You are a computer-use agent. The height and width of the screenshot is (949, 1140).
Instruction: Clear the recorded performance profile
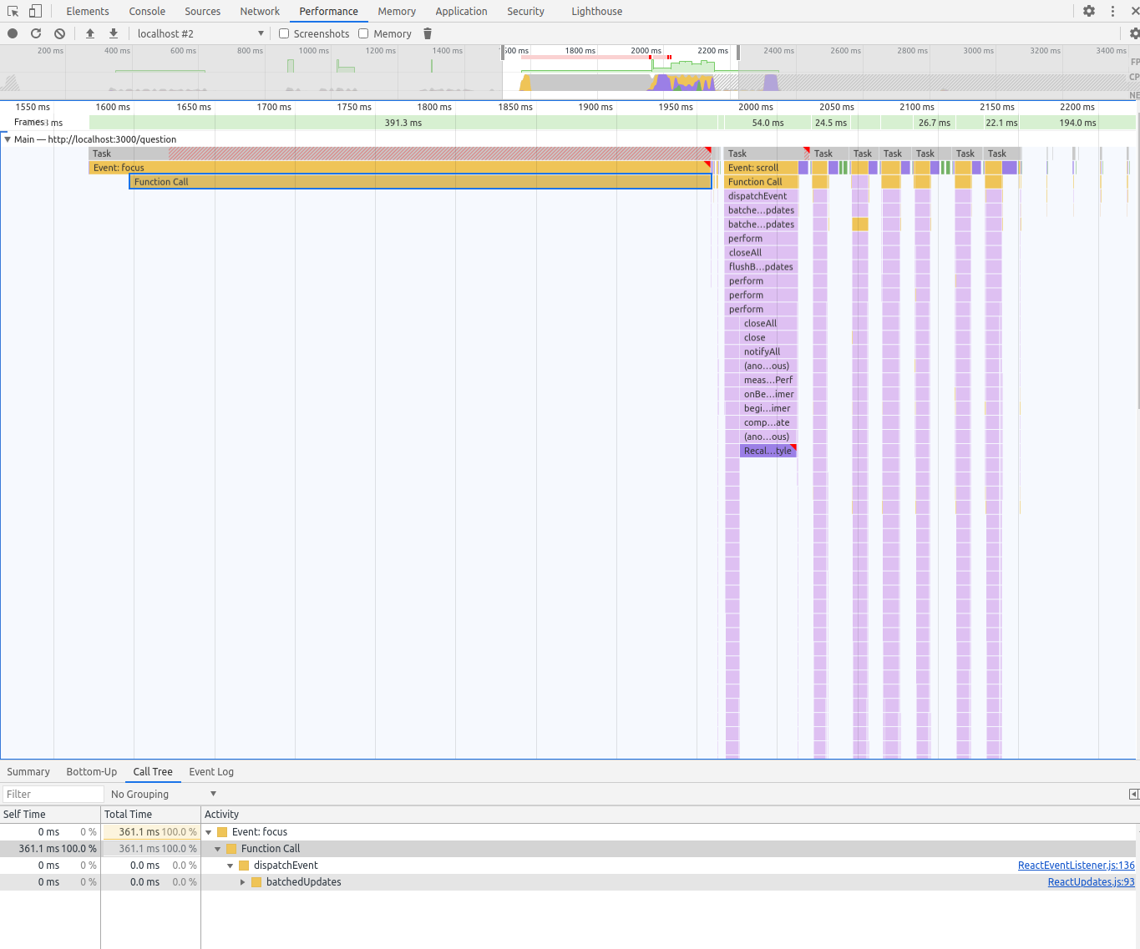click(x=59, y=33)
